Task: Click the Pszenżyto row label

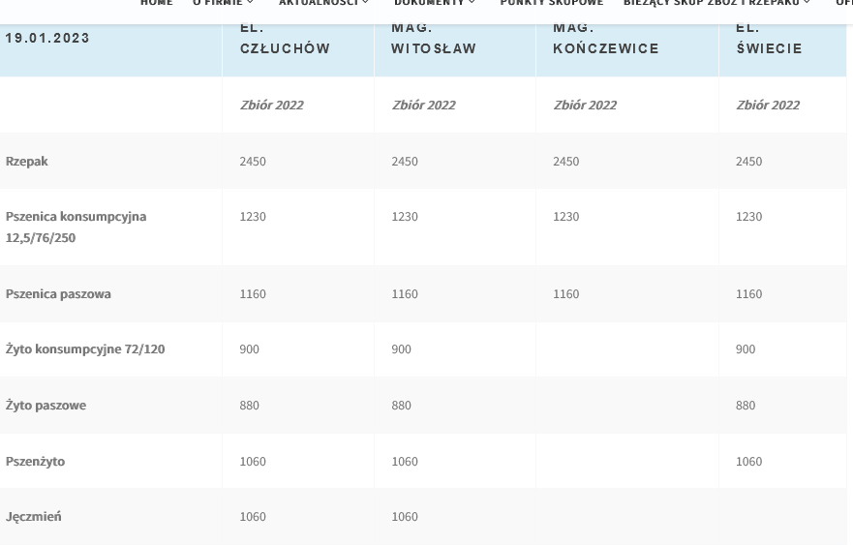Action: (x=35, y=462)
